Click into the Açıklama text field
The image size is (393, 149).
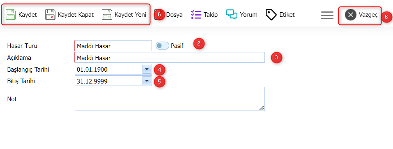click(170, 57)
